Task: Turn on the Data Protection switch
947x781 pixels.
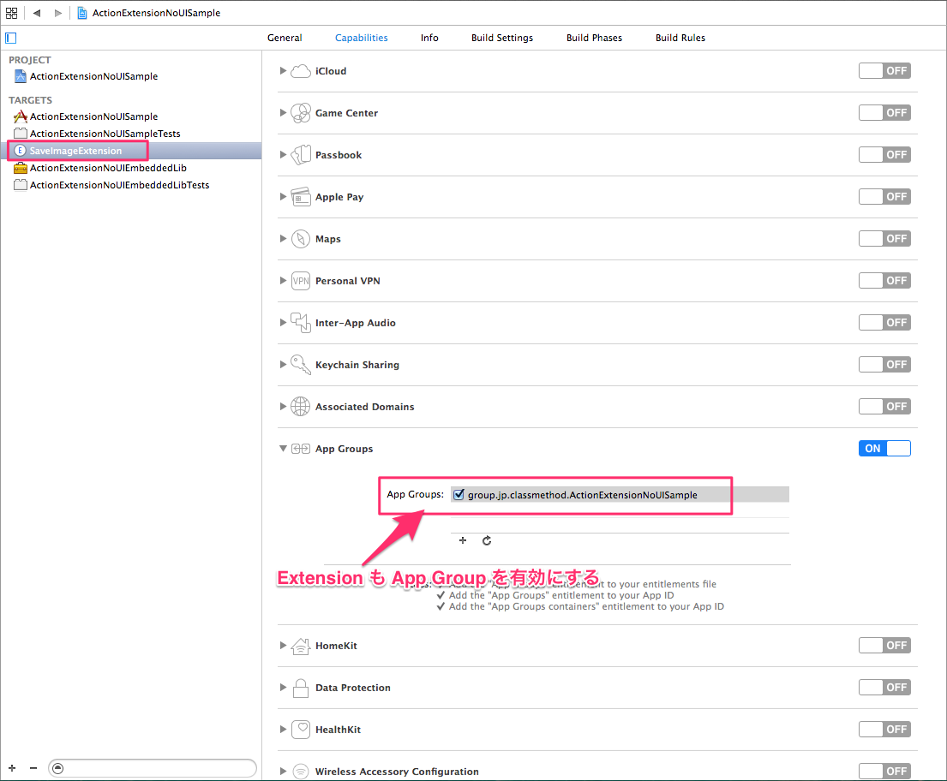Action: click(x=884, y=688)
